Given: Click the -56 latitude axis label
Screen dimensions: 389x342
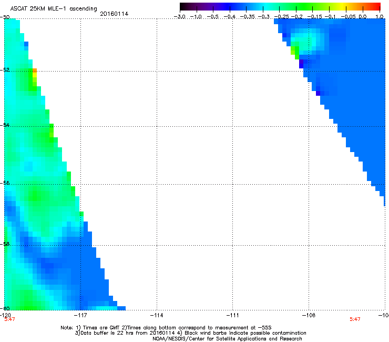Looking at the screenshot, I should pyautogui.click(x=5, y=183).
